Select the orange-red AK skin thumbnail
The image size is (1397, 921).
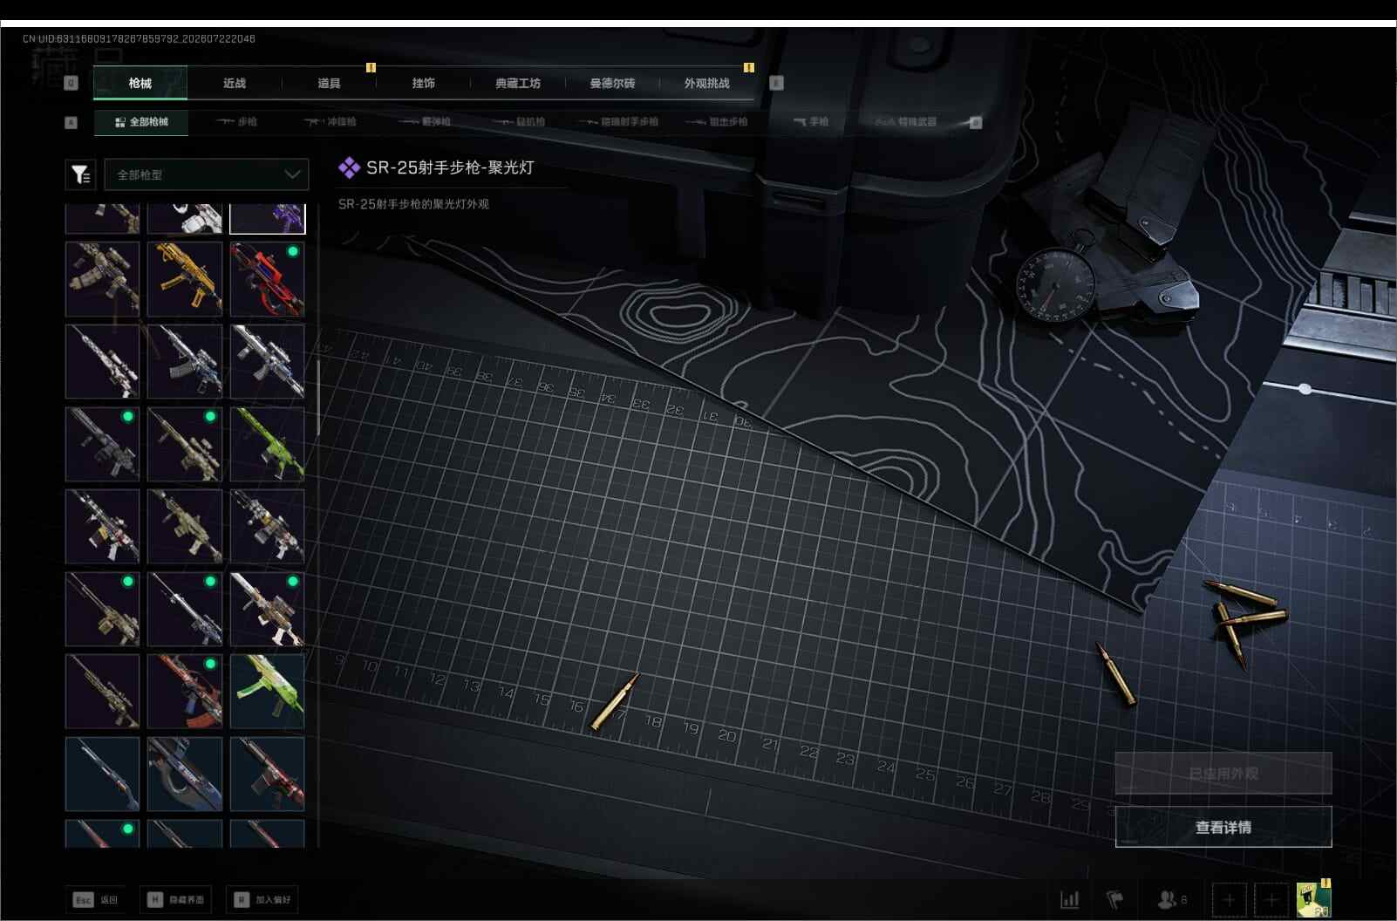coord(185,691)
